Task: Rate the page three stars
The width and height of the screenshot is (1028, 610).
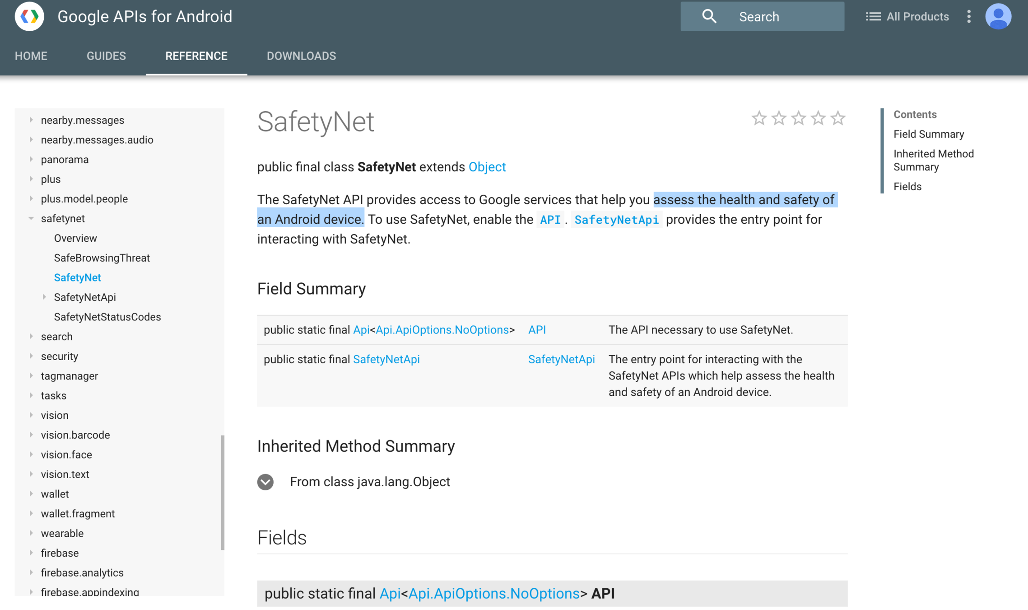Action: click(799, 118)
